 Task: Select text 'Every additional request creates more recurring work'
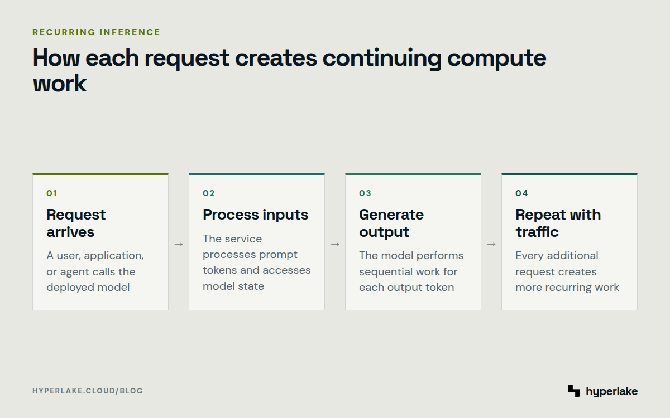[x=567, y=271]
